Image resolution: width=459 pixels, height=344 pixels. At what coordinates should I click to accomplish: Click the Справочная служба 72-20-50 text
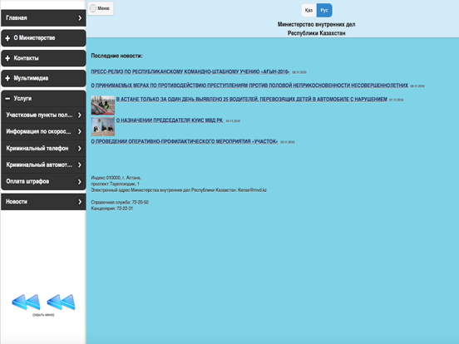120,203
